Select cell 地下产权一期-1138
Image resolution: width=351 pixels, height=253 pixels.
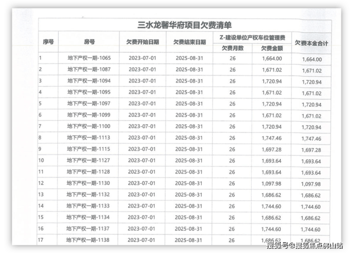click(88, 240)
